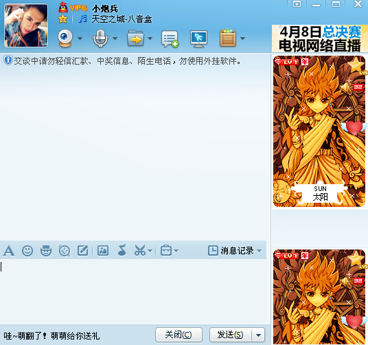Screen dimensions: 368x345
Task: Open the Qzone star icon
Action: (63, 19)
